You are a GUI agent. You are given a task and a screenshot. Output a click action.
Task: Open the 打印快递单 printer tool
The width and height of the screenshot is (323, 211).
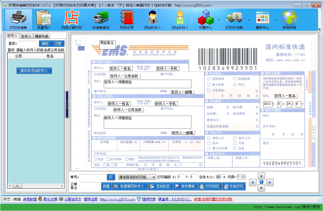[x=18, y=20]
